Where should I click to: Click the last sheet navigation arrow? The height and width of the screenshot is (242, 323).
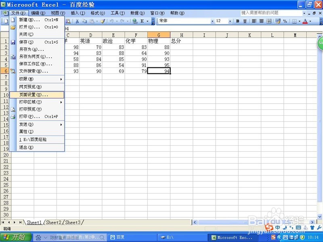[x=21, y=223]
